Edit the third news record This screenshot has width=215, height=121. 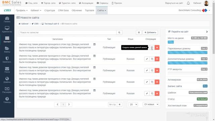coord(147,71)
